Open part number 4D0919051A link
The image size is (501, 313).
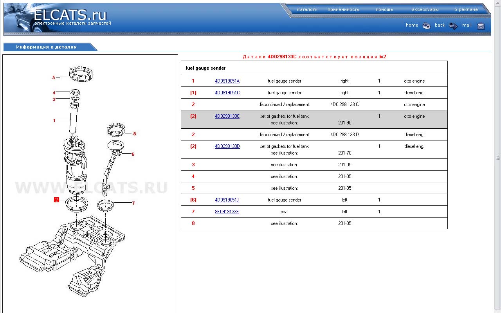click(x=227, y=81)
